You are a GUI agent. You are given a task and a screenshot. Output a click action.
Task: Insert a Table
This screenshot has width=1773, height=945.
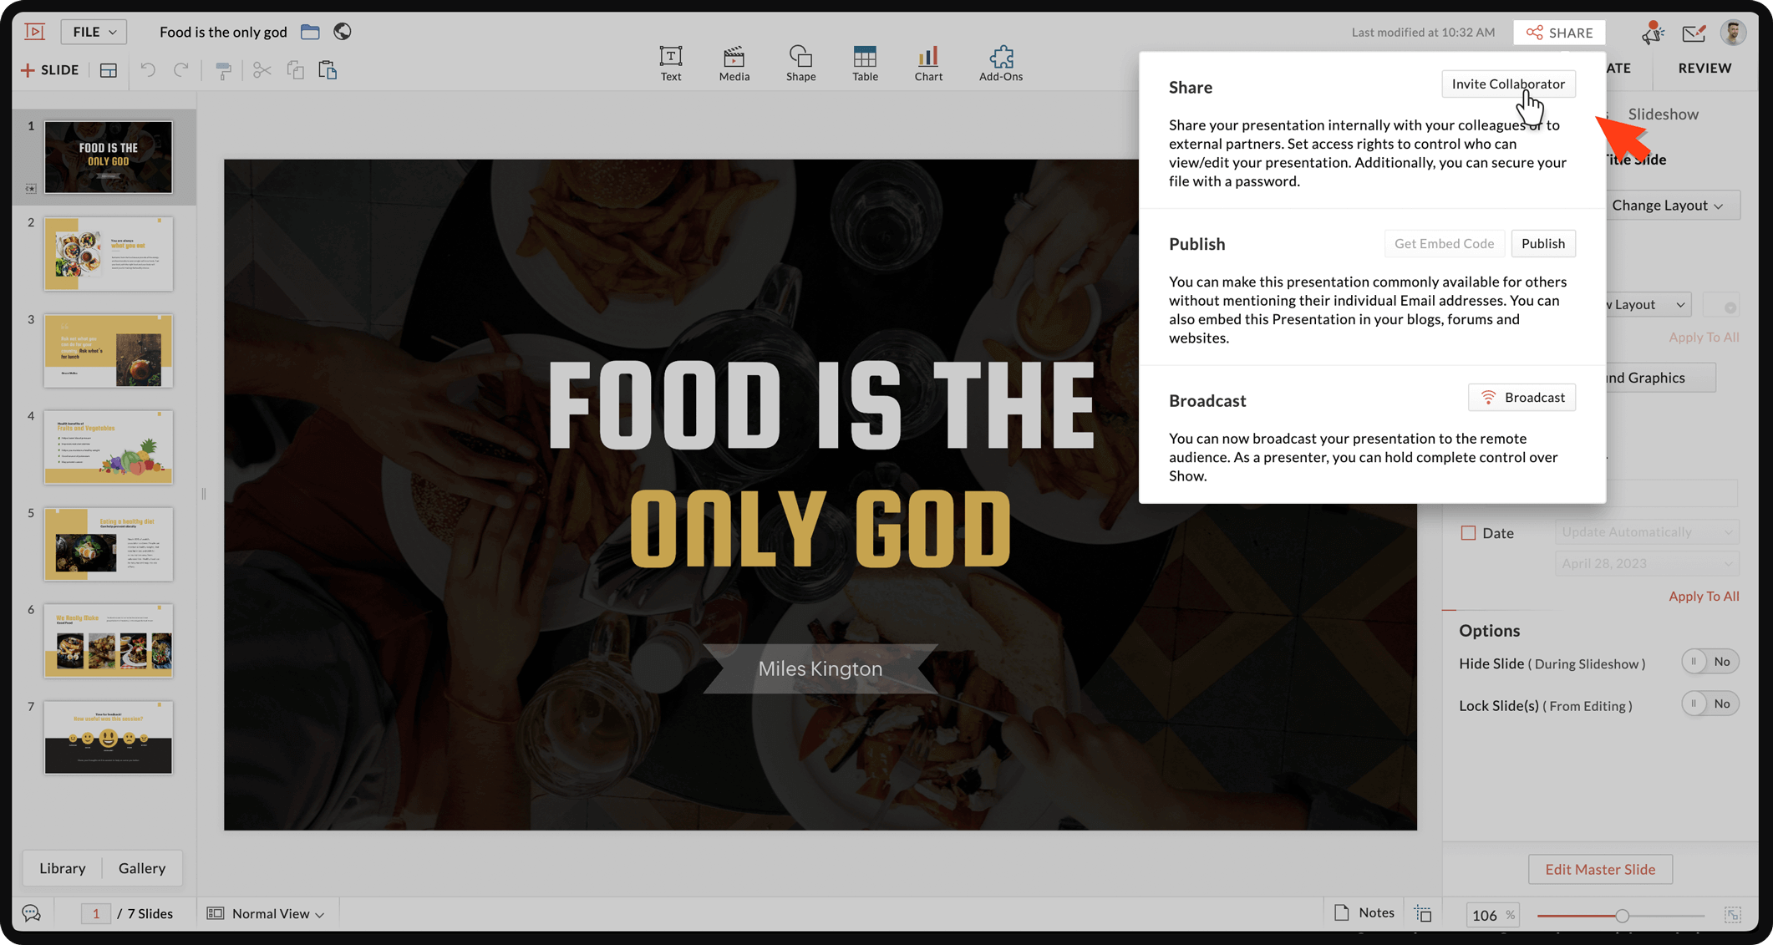[865, 64]
